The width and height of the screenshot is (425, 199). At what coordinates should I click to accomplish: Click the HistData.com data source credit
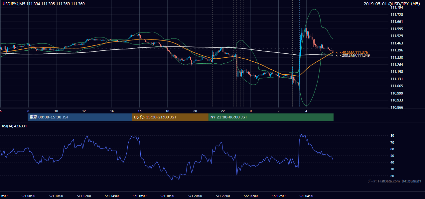point(394,181)
